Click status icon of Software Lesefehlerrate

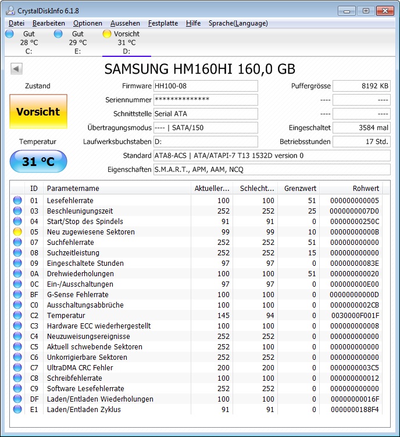pos(17,388)
